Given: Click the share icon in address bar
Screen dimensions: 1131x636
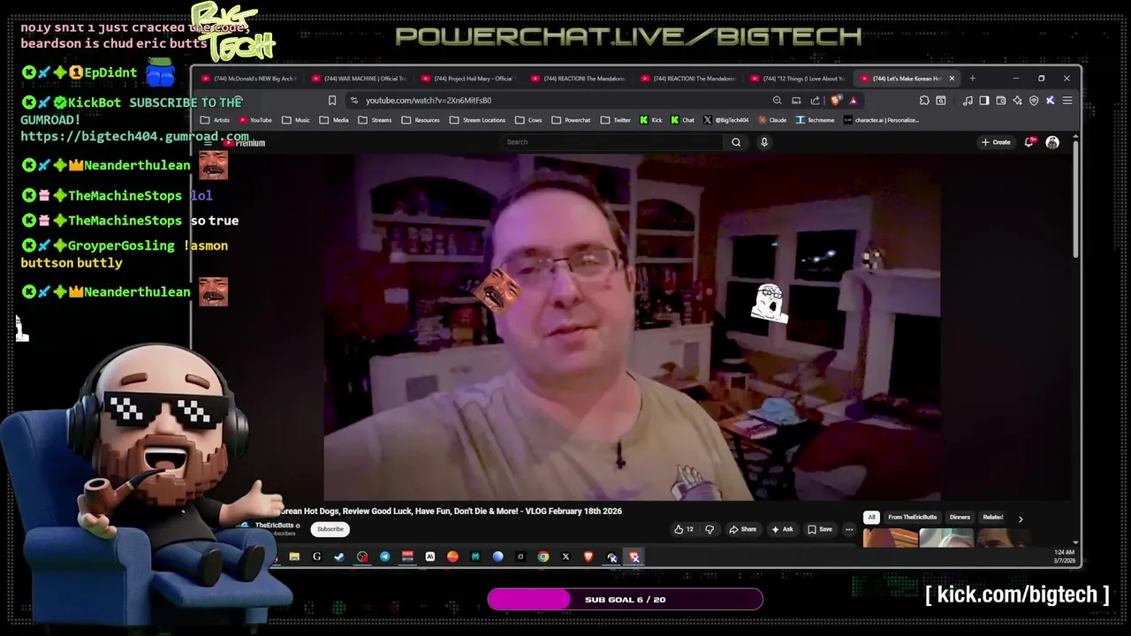Looking at the screenshot, I should point(815,101).
